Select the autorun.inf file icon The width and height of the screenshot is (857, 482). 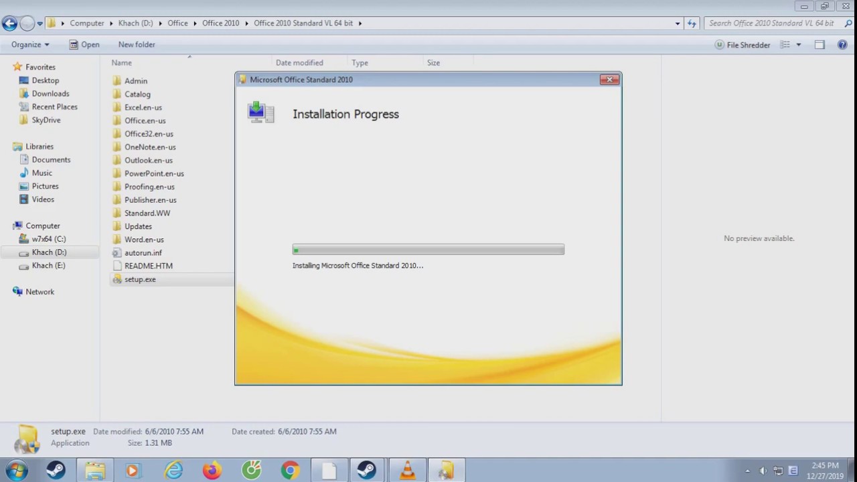point(117,253)
